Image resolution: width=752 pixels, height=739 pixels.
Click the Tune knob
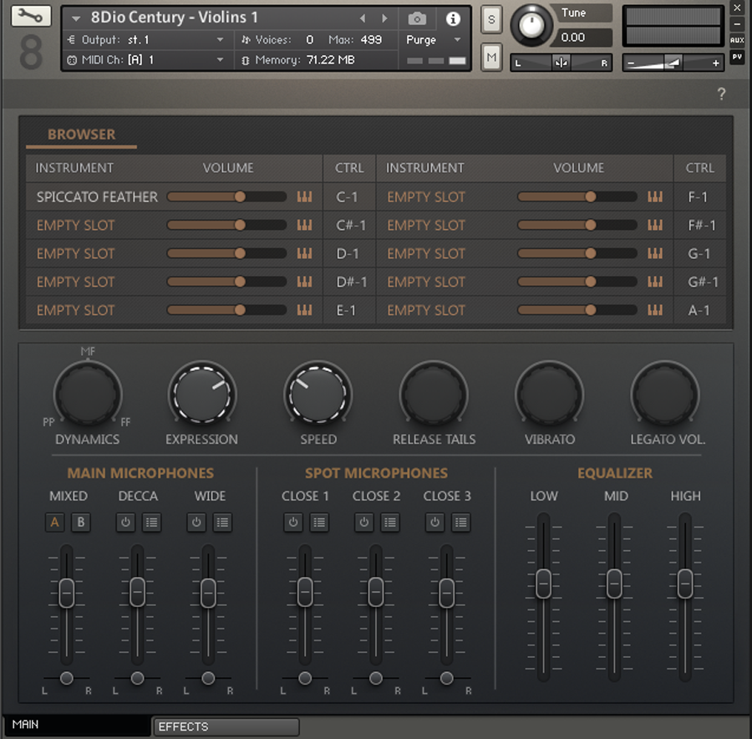click(x=531, y=25)
